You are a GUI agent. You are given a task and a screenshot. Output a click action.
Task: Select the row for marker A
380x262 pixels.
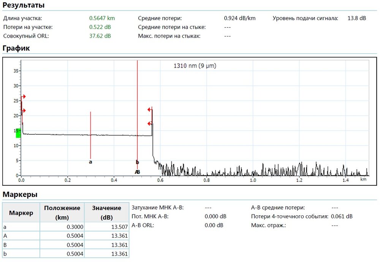tap(65, 236)
